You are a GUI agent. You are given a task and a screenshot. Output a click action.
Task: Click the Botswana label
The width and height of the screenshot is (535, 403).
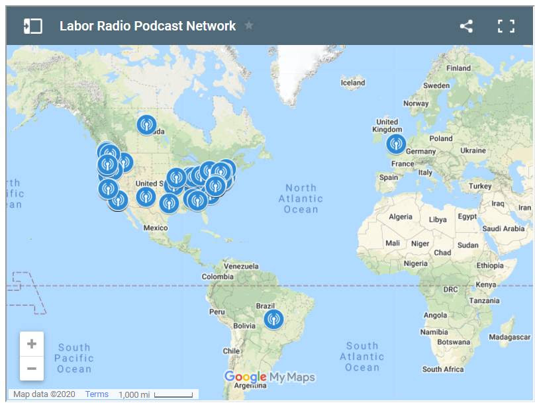tap(454, 342)
